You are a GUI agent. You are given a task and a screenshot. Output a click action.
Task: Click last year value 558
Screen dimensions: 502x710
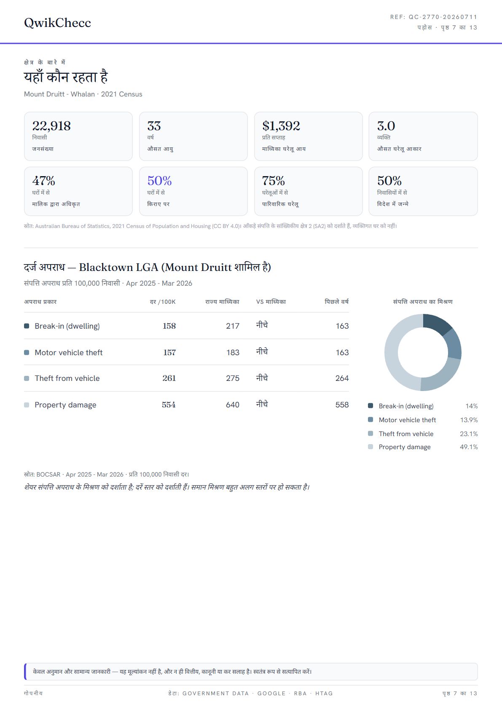point(342,405)
